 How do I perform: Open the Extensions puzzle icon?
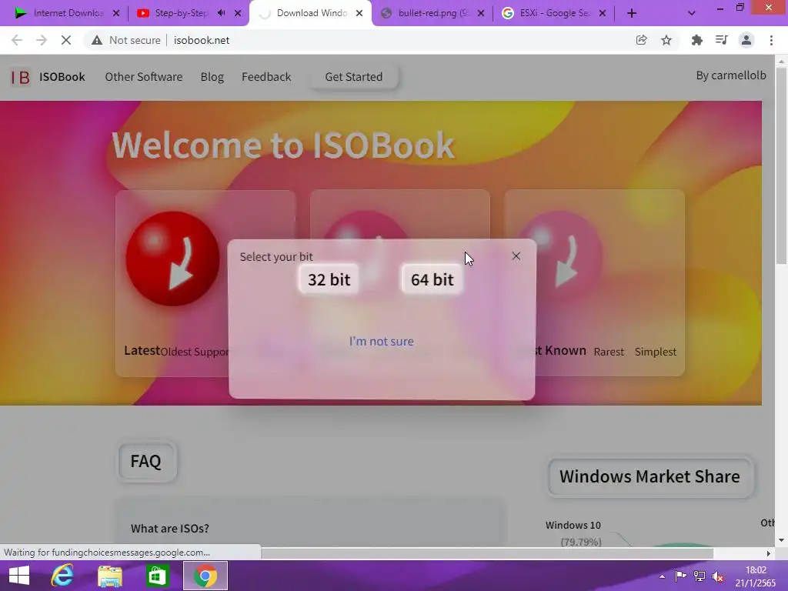pos(696,40)
